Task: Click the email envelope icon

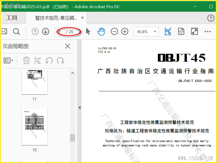Action: pos(4,32)
